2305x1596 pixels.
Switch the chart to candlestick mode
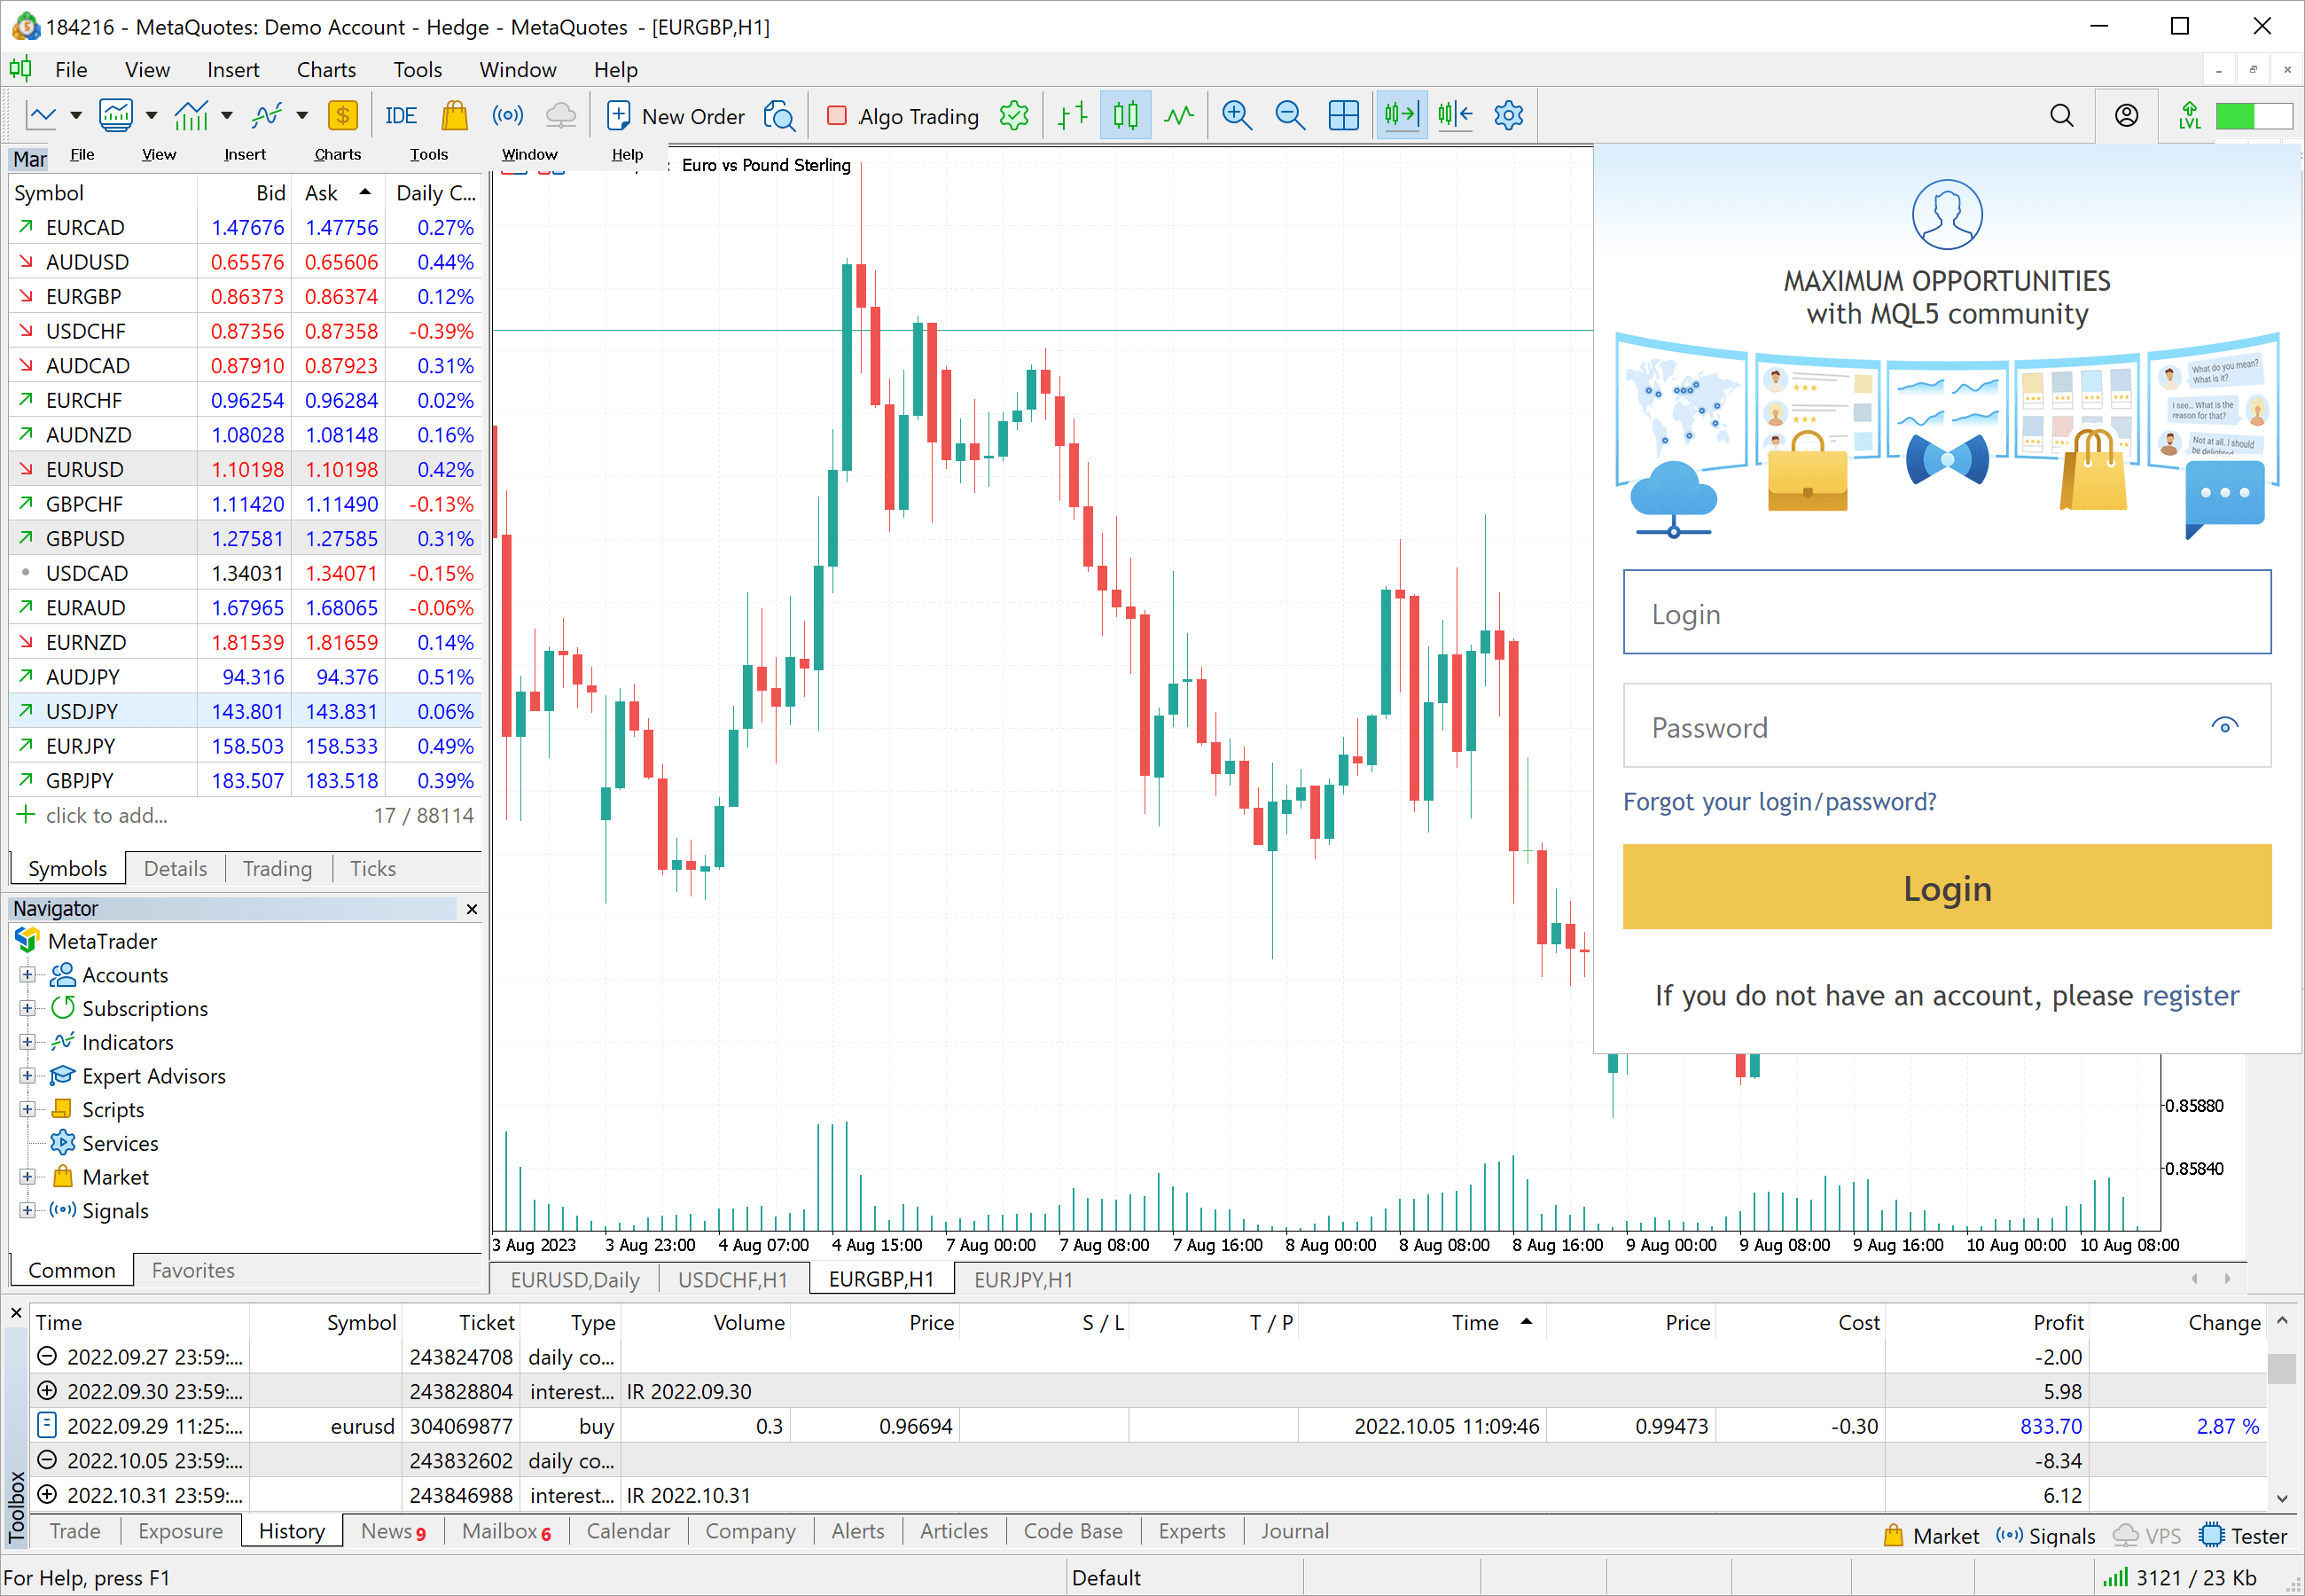click(x=1126, y=116)
